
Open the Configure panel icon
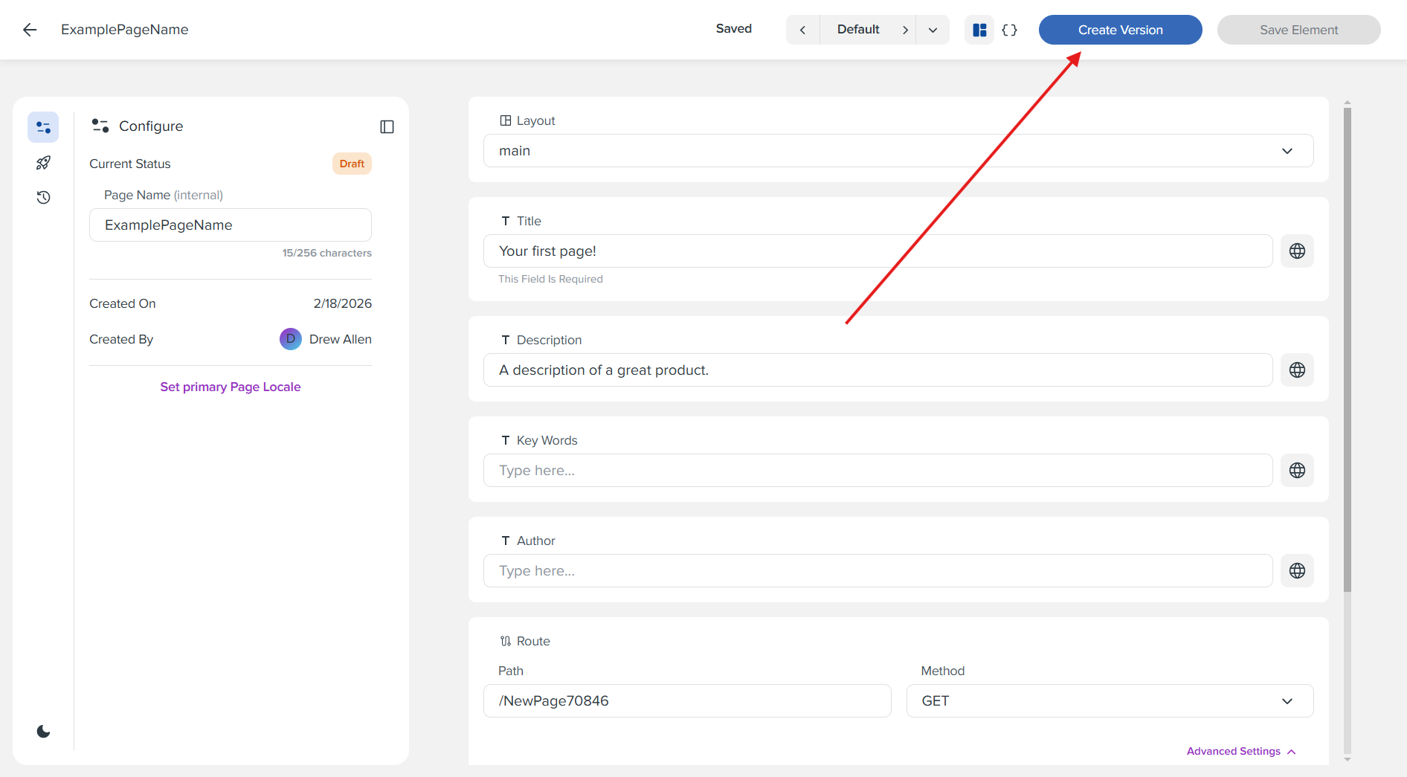point(42,126)
